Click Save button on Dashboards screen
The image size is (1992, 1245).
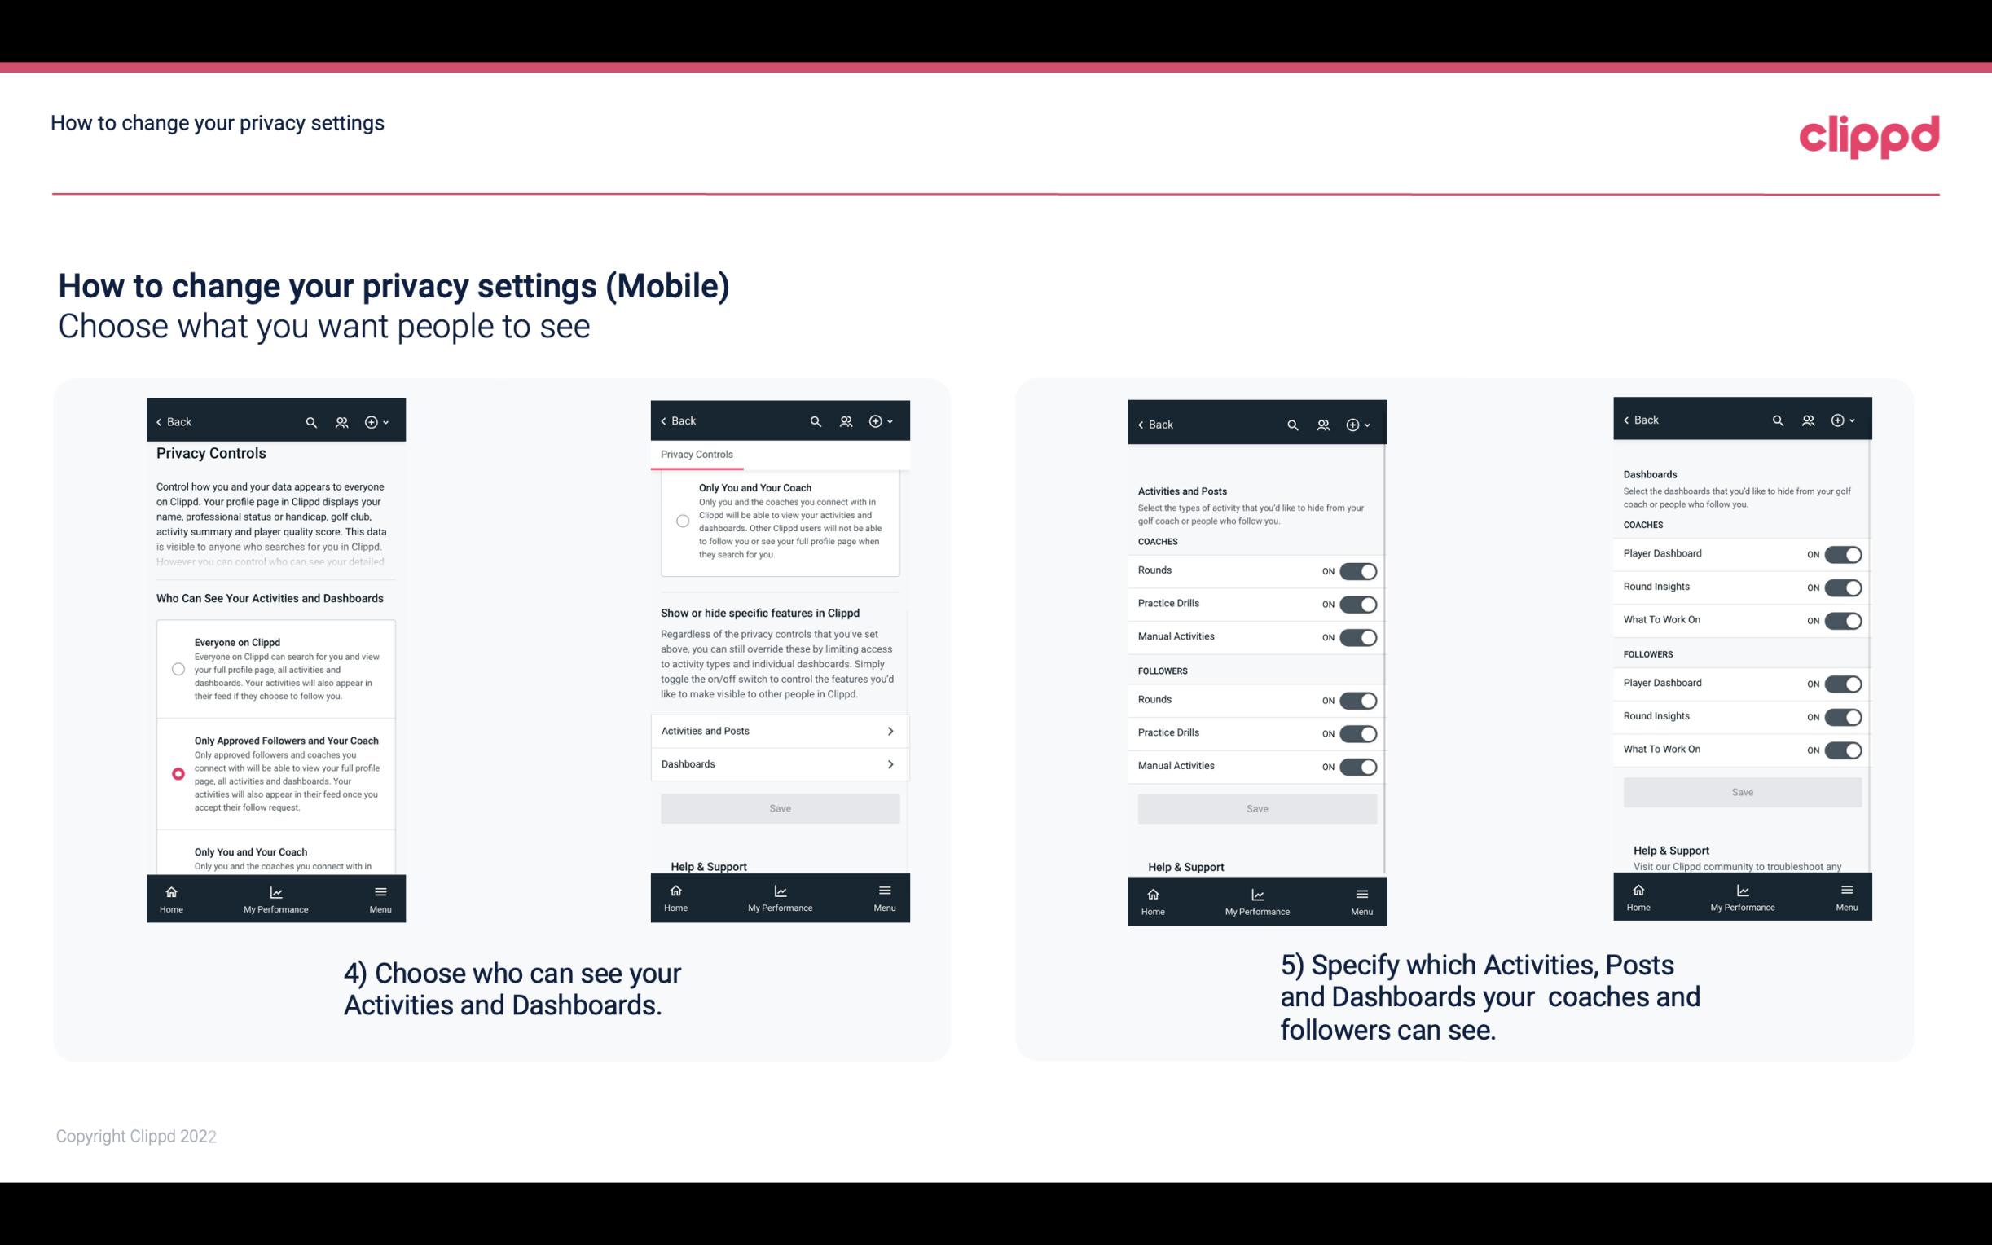[x=1741, y=792]
